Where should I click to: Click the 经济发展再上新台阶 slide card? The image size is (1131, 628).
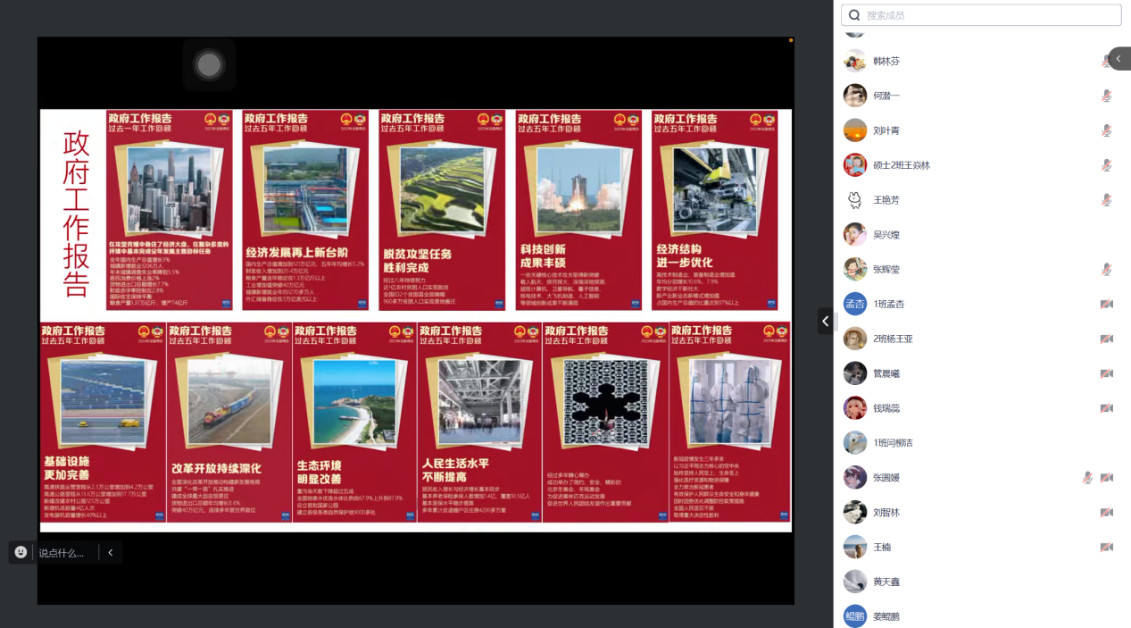(305, 210)
